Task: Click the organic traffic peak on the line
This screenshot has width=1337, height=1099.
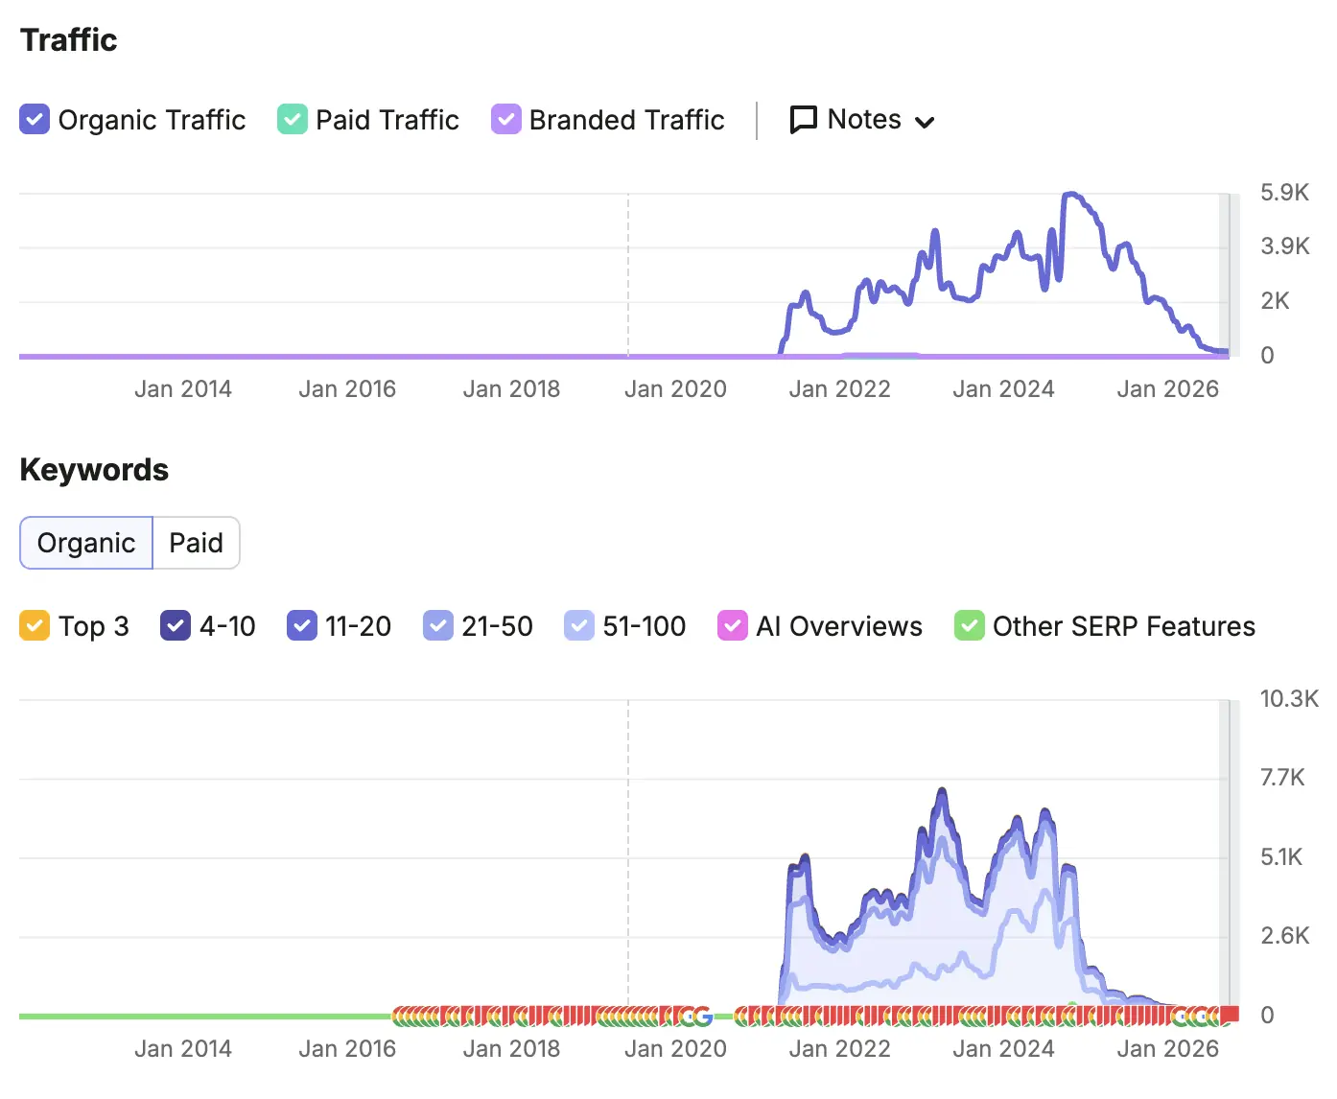Action: 1070,195
